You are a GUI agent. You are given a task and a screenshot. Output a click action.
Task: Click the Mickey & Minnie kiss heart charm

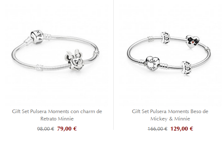point(192,42)
